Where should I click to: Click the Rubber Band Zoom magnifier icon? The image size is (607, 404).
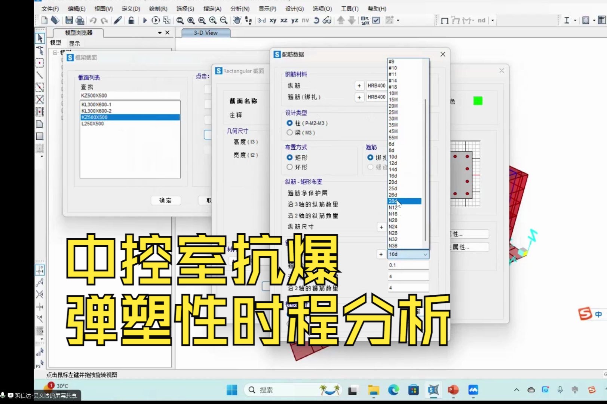point(180,20)
